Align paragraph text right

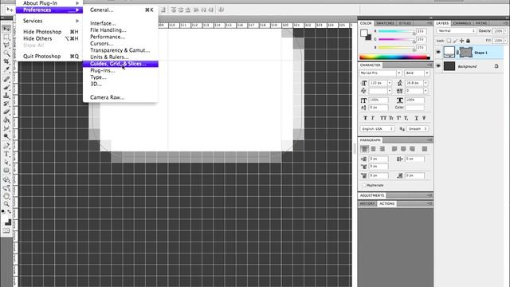pyautogui.click(x=382, y=149)
